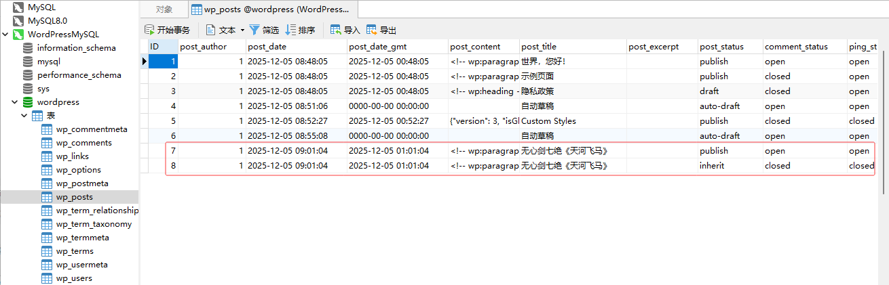
Task: Click the row indicator arrow for ID 1
Action: (x=145, y=61)
